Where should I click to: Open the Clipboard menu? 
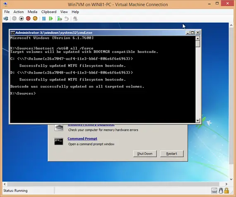click(49, 12)
